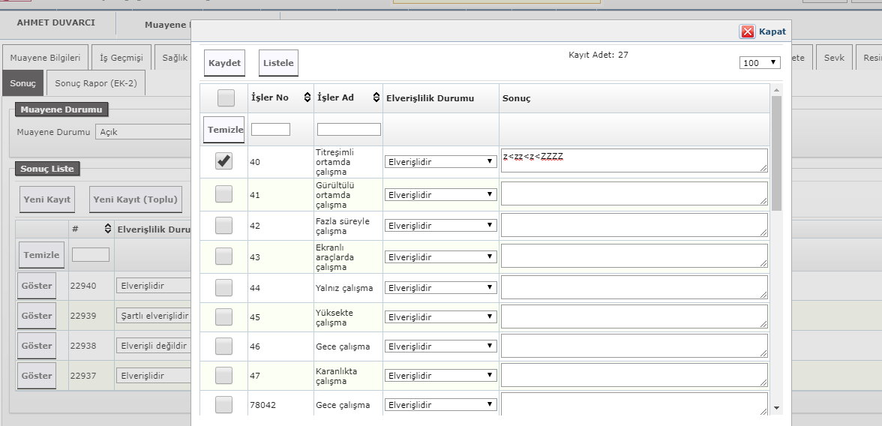Sort by the İşler No column arrows
The height and width of the screenshot is (426, 882).
[307, 98]
